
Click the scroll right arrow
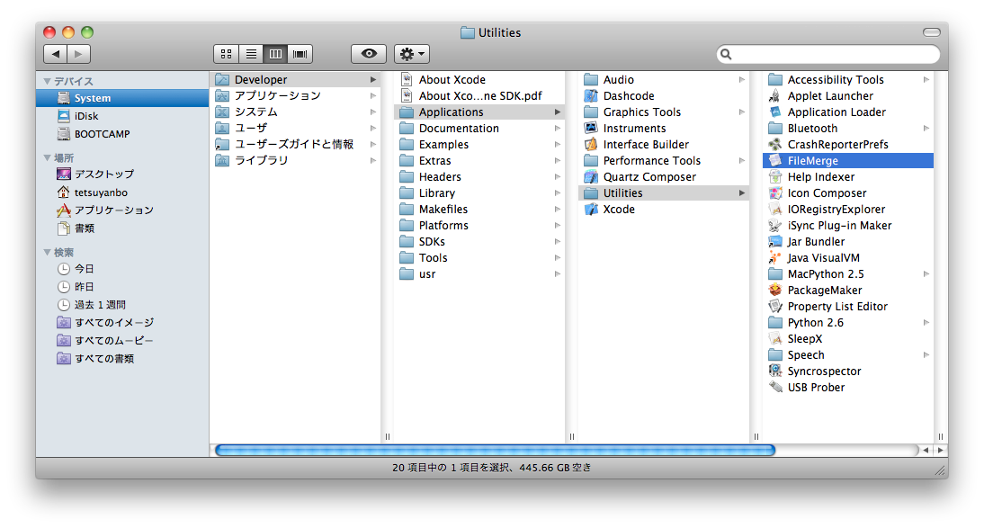[940, 450]
